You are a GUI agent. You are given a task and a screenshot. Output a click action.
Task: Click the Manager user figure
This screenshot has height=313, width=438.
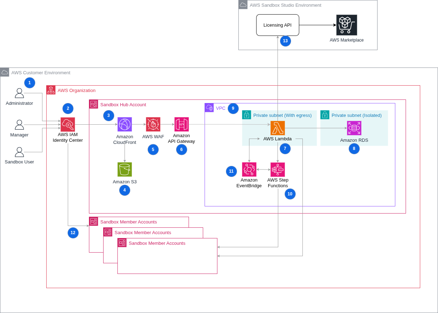pos(19,125)
